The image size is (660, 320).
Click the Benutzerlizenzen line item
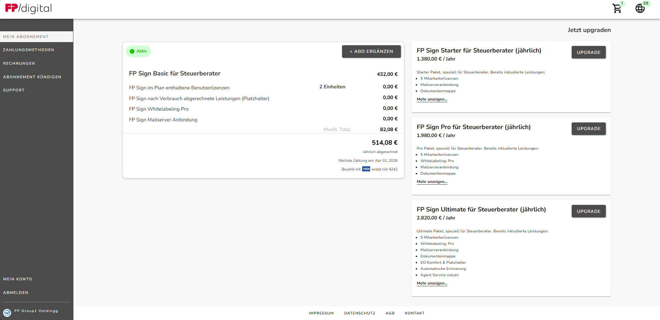(179, 88)
